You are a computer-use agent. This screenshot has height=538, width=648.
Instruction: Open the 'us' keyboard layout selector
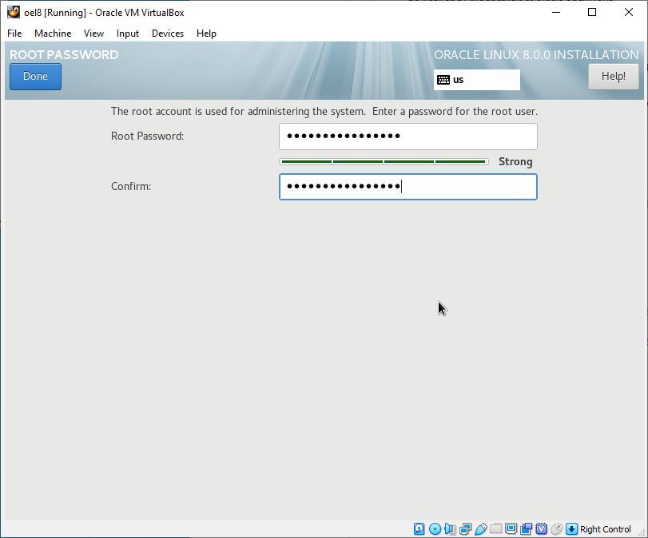(x=476, y=80)
